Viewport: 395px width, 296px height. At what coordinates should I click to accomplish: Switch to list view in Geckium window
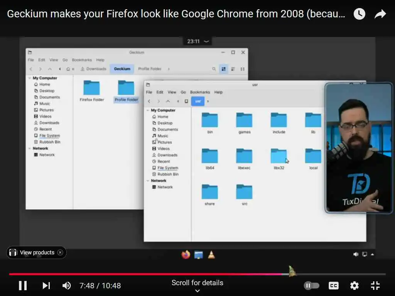pyautogui.click(x=233, y=69)
